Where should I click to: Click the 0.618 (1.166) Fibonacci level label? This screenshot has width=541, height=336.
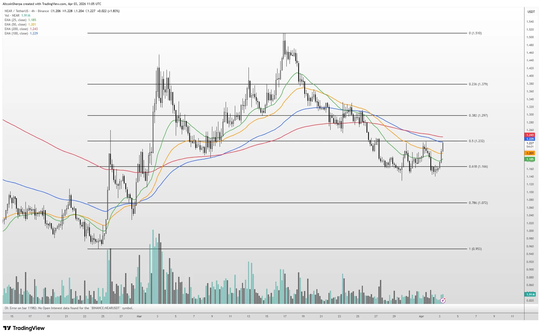click(x=478, y=167)
